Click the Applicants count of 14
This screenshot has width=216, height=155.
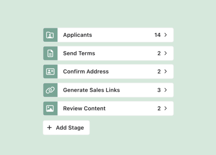pyautogui.click(x=157, y=35)
